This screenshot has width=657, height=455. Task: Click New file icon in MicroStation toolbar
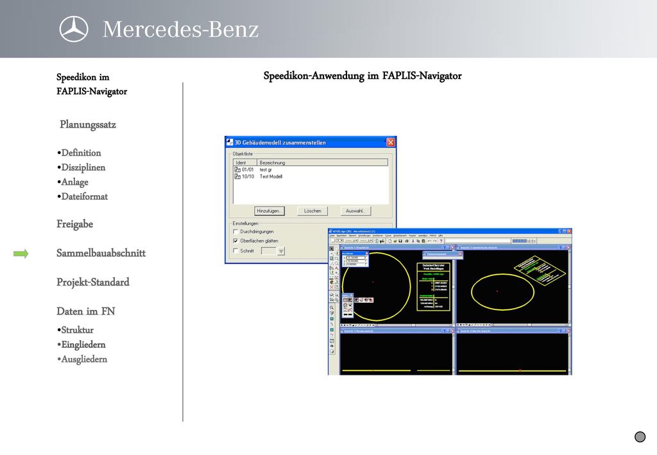click(x=390, y=241)
